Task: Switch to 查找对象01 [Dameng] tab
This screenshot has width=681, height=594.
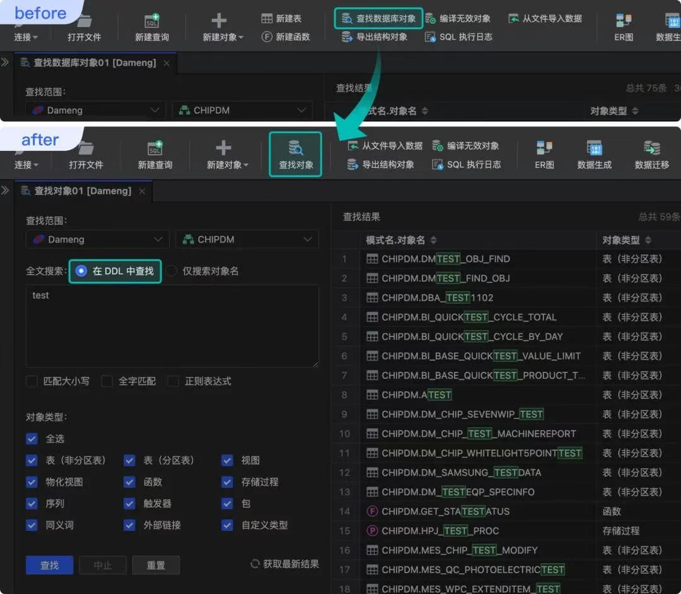Action: tap(83, 191)
